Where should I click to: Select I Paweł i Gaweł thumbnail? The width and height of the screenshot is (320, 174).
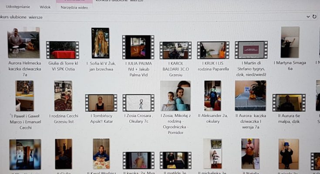coord(25,96)
